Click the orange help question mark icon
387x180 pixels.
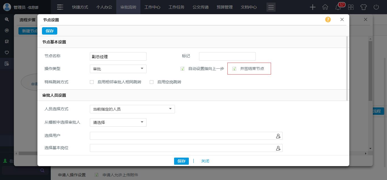[328, 20]
